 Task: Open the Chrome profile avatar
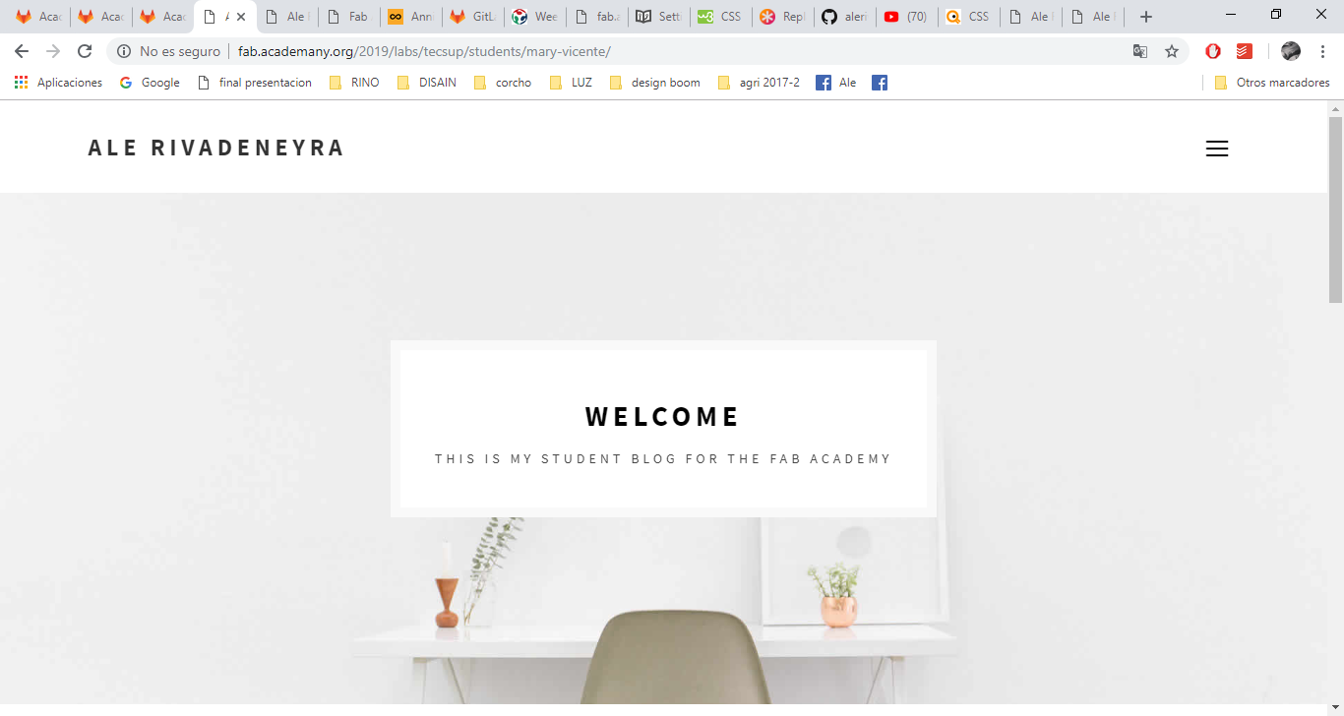1291,51
